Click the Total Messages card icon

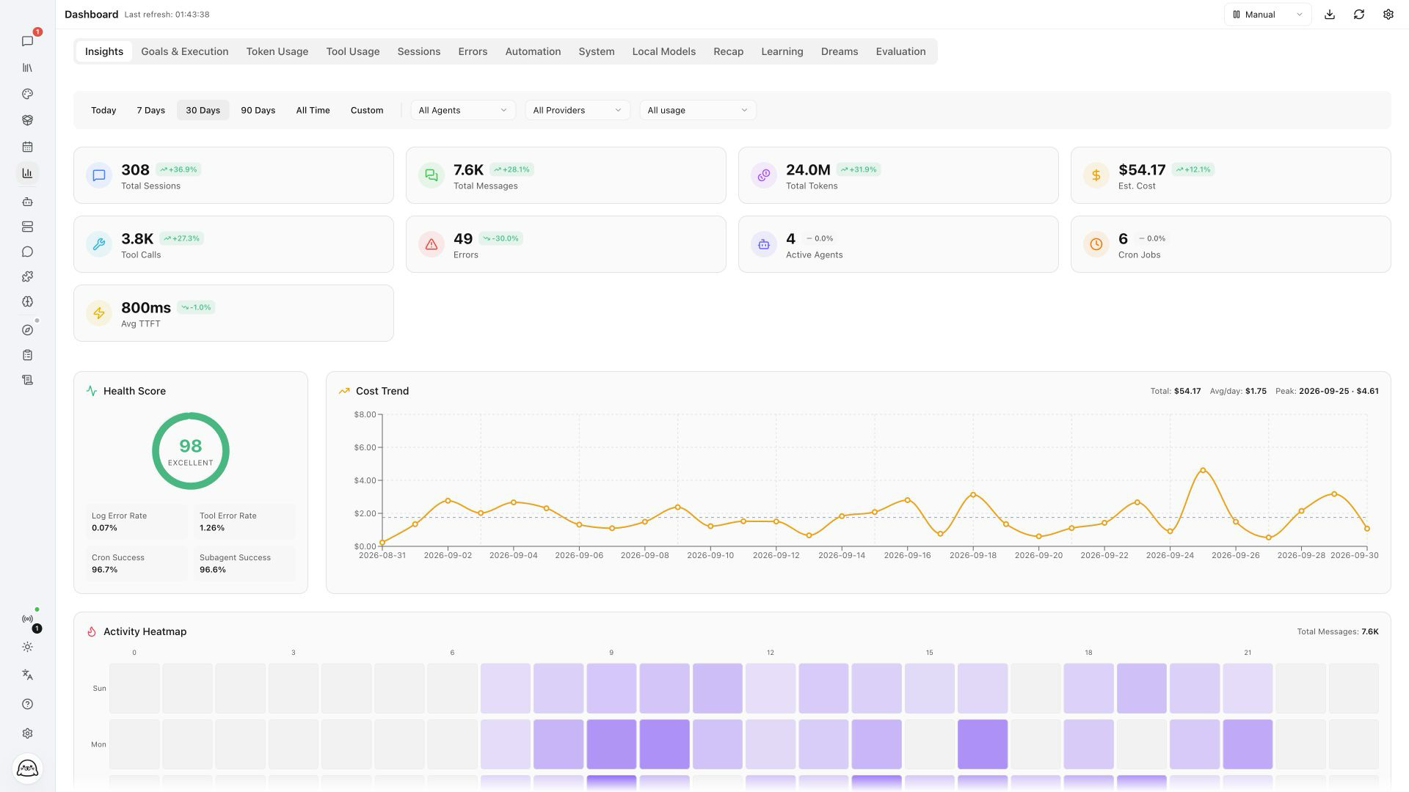click(432, 175)
